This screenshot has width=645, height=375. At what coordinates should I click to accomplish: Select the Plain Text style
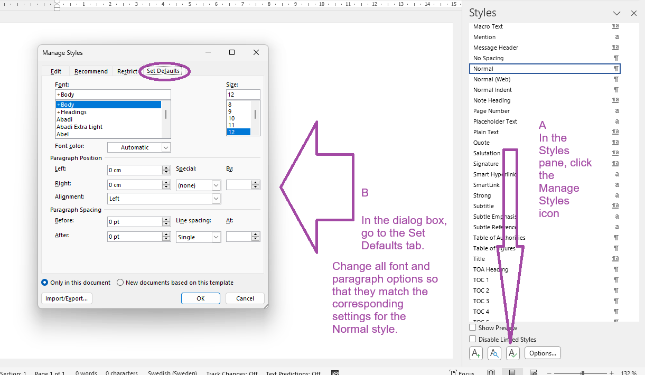click(x=545, y=132)
